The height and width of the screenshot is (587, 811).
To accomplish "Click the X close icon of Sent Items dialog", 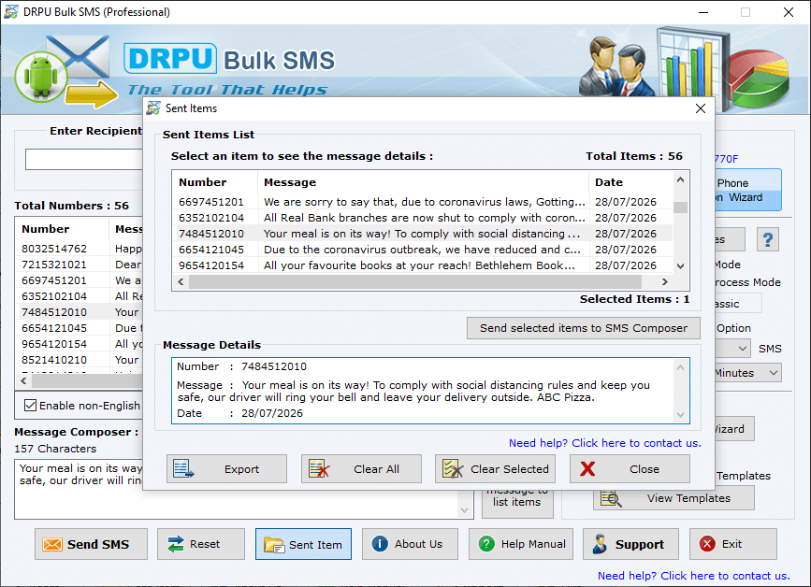I will (x=701, y=108).
